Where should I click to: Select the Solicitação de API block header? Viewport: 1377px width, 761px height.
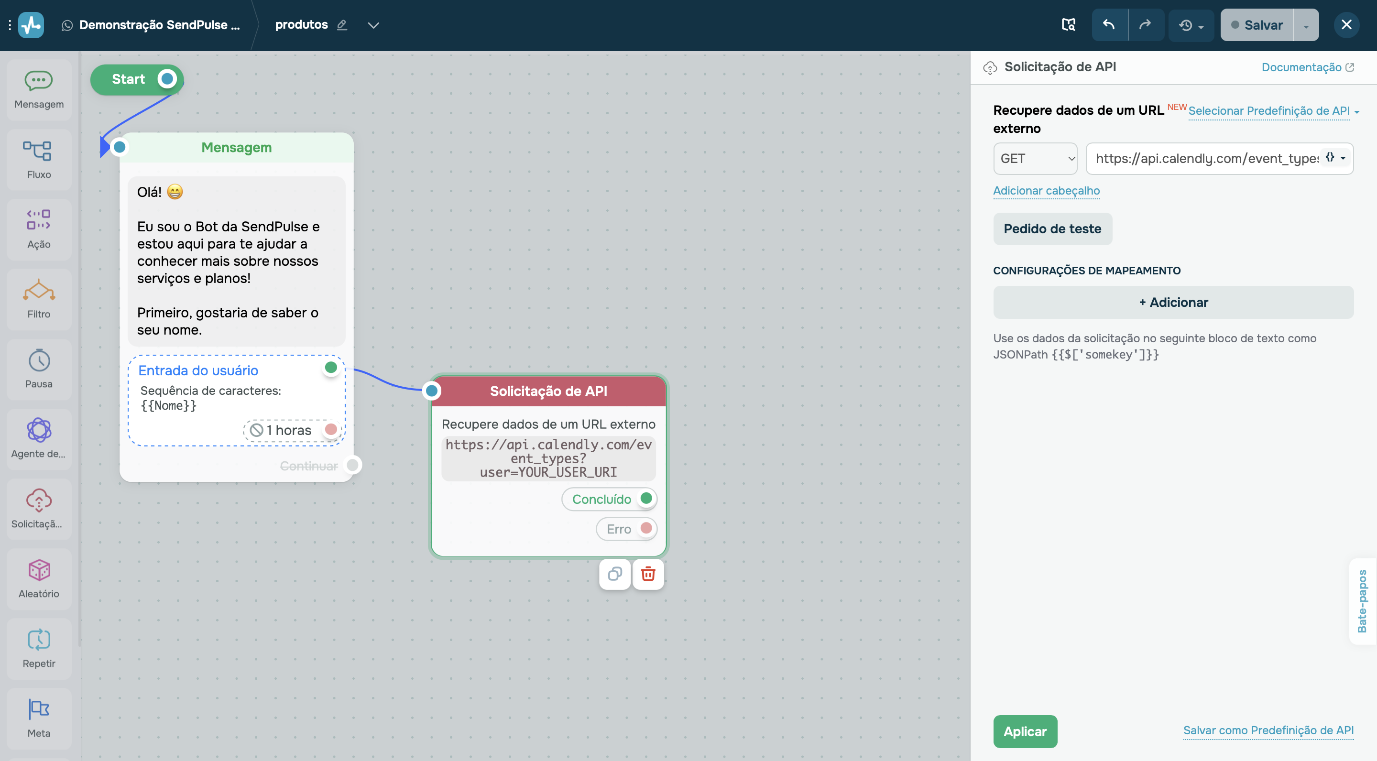pyautogui.click(x=548, y=391)
